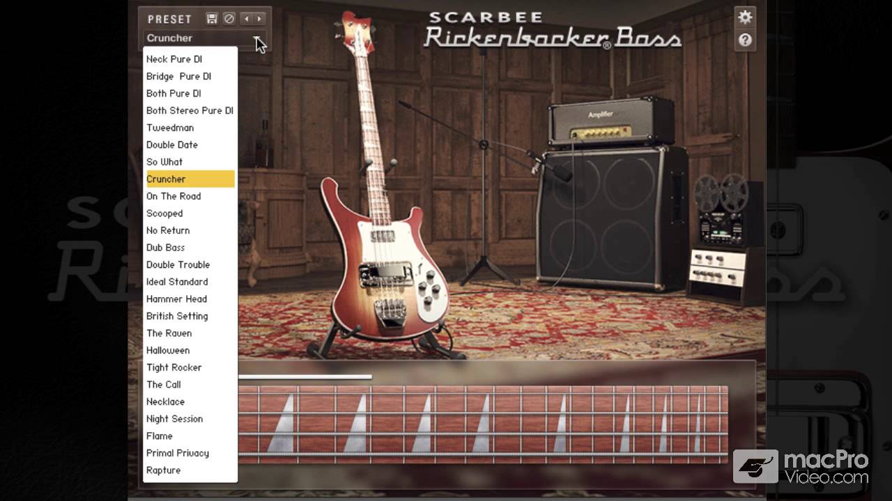Click the reset preset circle-slash icon
The image size is (892, 501).
point(229,19)
